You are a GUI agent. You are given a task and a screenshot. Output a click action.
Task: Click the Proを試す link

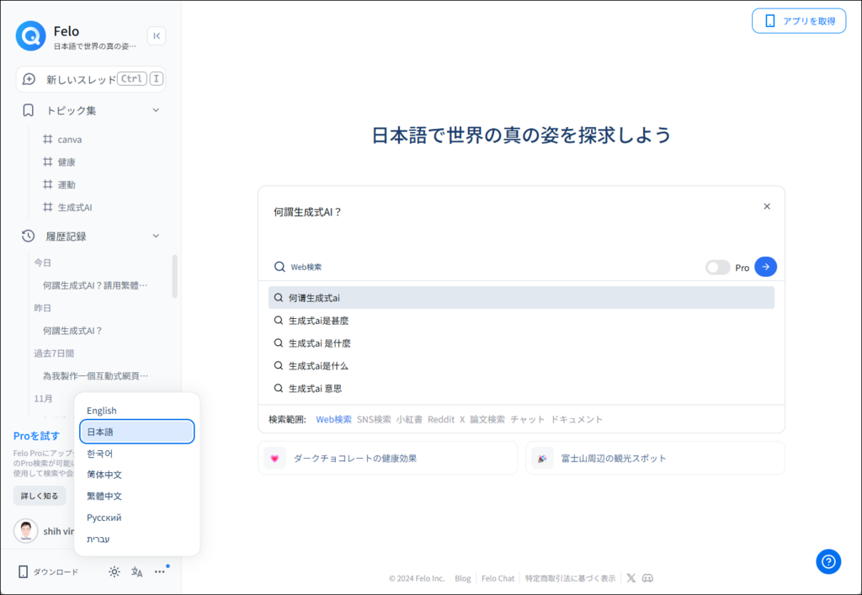[x=36, y=436]
